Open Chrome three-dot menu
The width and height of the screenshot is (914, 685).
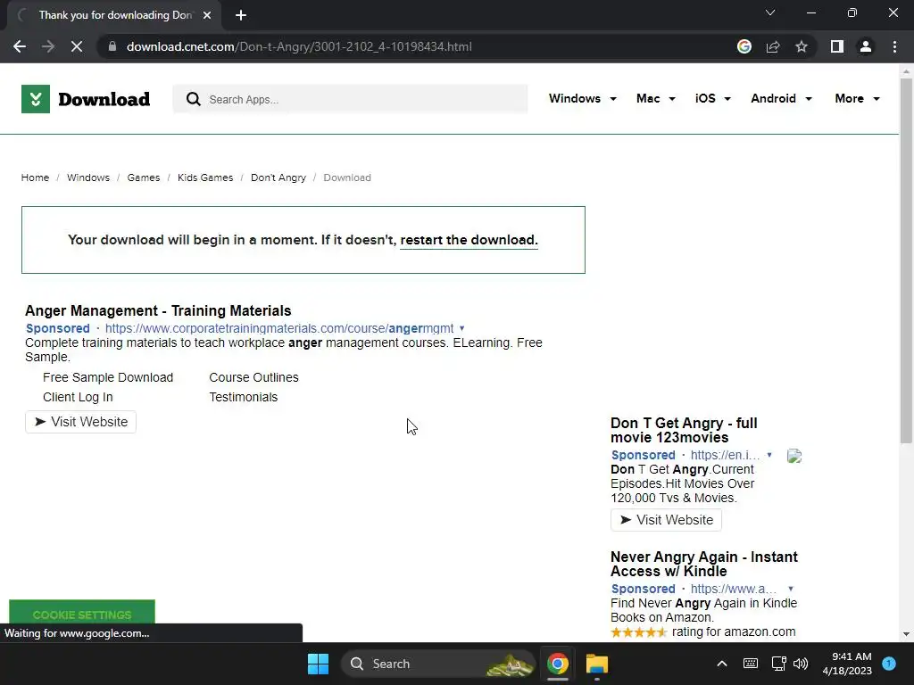pyautogui.click(x=894, y=46)
